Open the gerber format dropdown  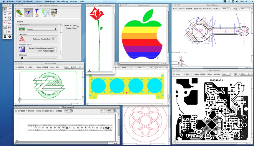coord(41,29)
